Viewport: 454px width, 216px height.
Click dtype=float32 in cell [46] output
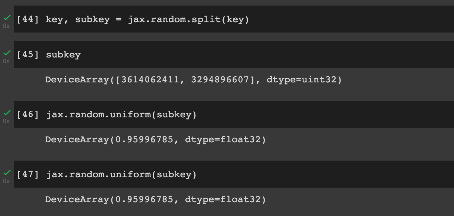coord(222,140)
